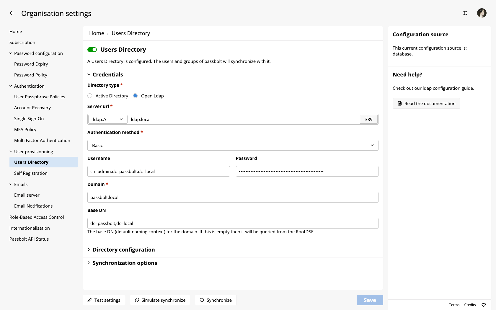Click the Password input field

pyautogui.click(x=307, y=171)
